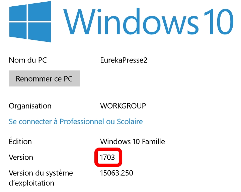Image resolution: width=241 pixels, height=192 pixels.
Task: Click the Renommer ce PC button
Action: (44, 78)
